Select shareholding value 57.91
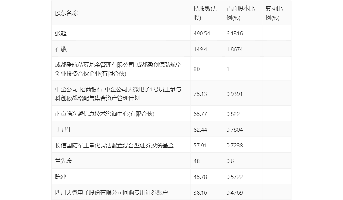The height and width of the screenshot is (200, 343). (200, 146)
